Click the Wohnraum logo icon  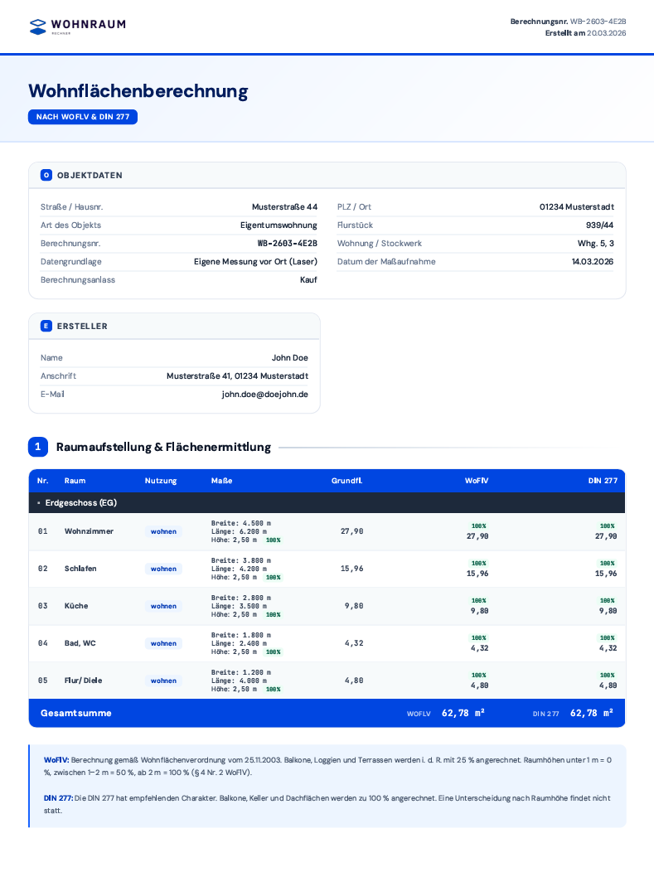coord(38,27)
